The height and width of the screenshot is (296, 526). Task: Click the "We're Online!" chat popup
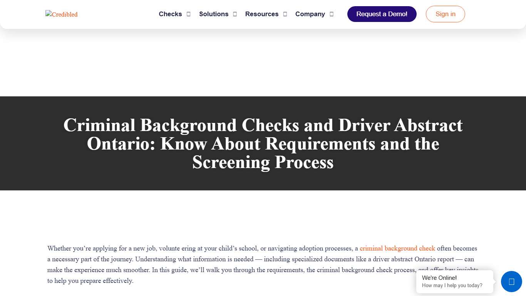(439, 277)
